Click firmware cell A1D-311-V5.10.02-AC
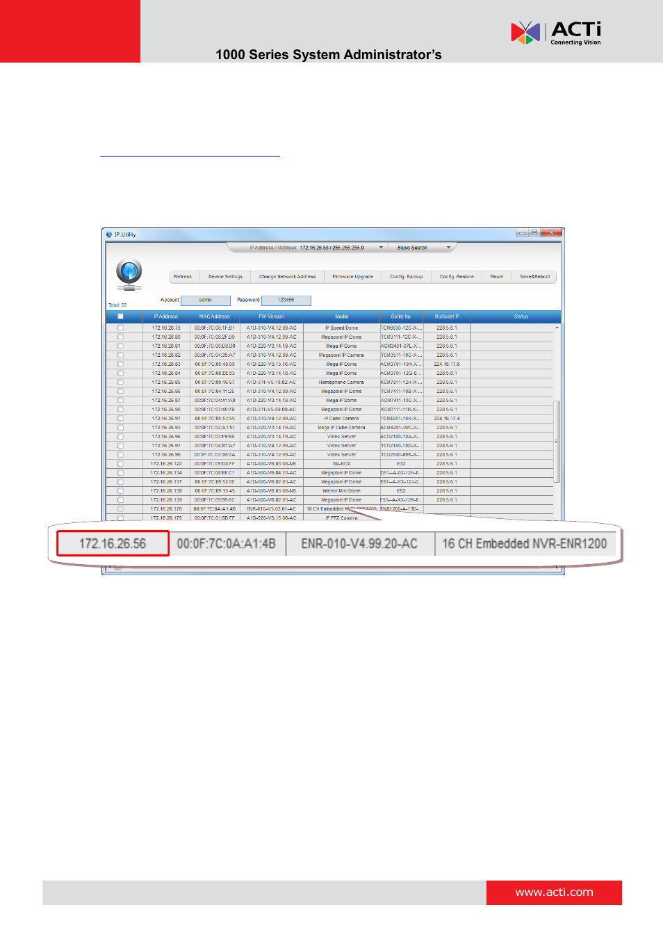The image size is (663, 939). 271,382
